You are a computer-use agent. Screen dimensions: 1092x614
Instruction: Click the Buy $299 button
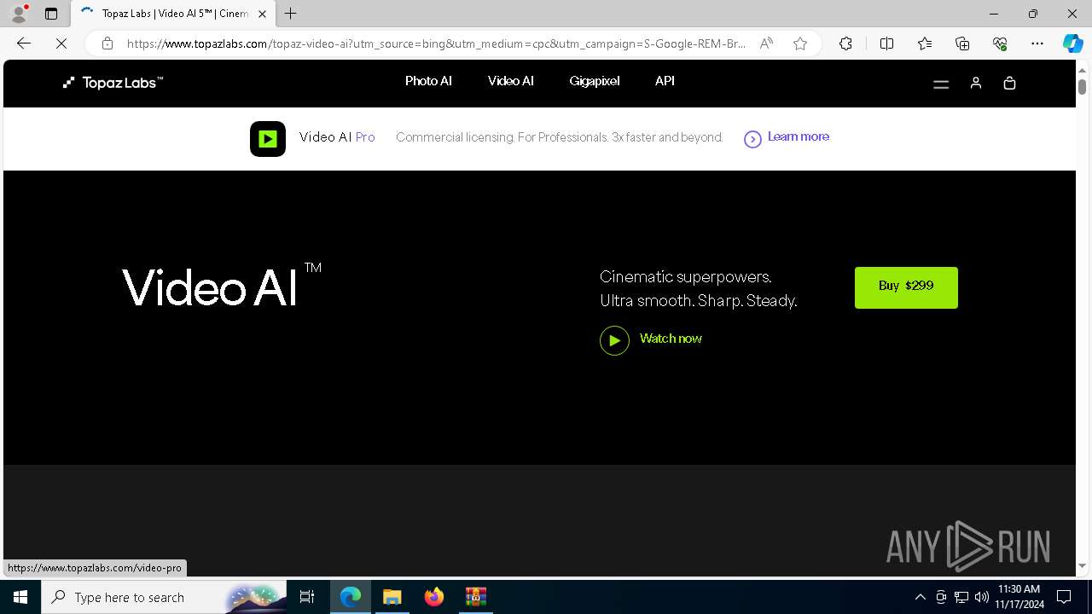tap(906, 287)
